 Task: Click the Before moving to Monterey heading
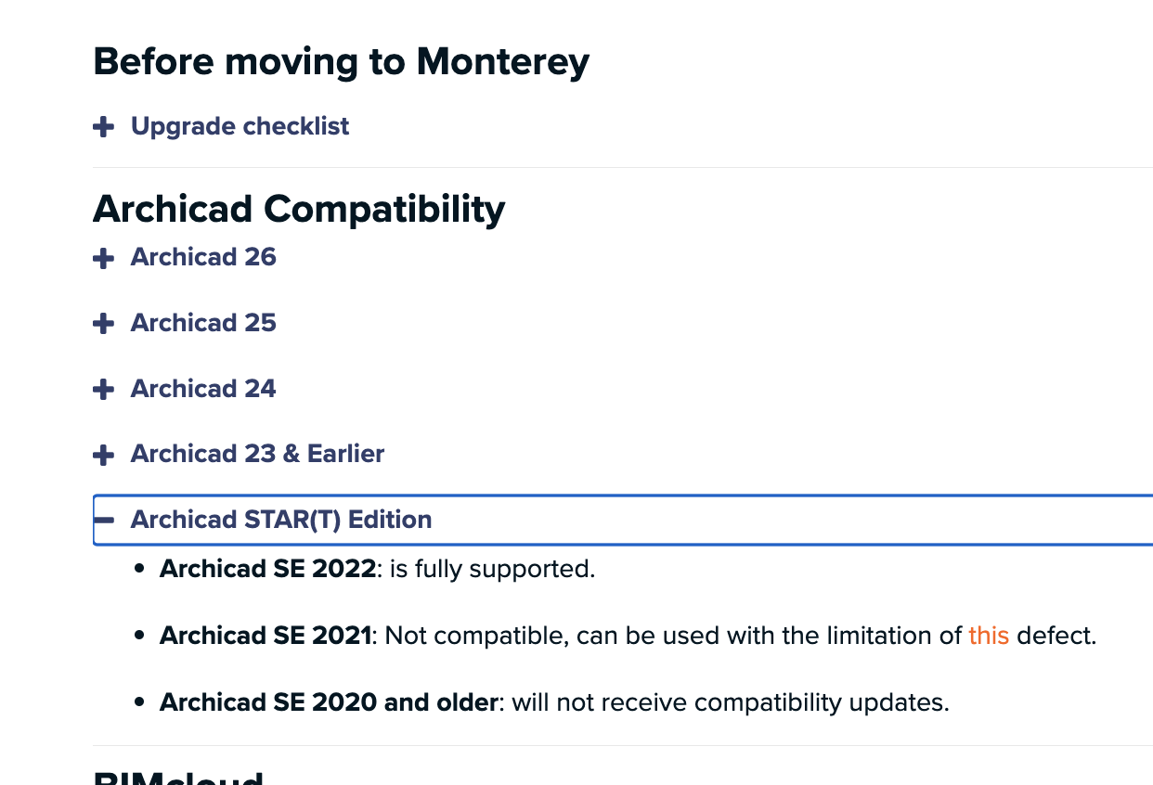(341, 62)
